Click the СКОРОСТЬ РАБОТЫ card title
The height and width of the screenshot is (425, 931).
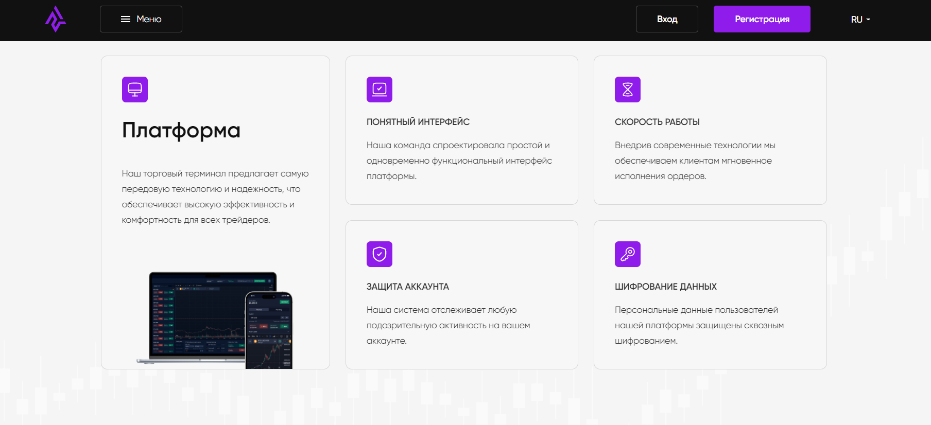(x=657, y=122)
